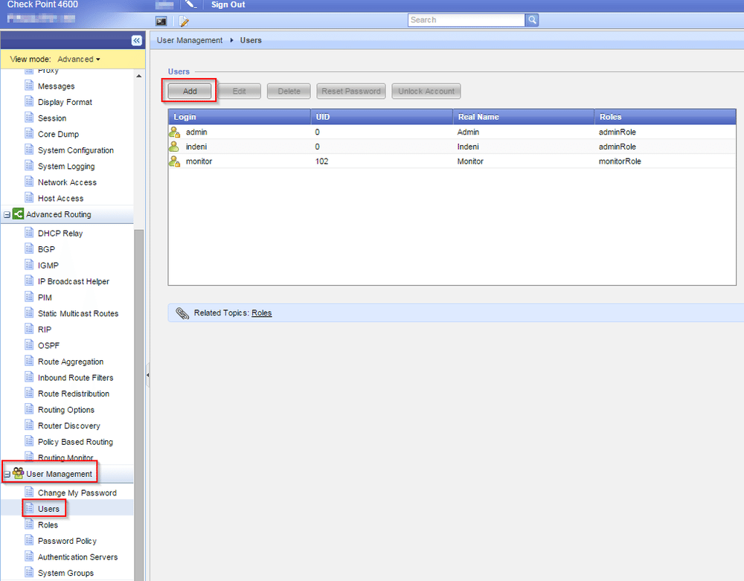Click the monitor user row icon
The image size is (744, 581).
(174, 161)
